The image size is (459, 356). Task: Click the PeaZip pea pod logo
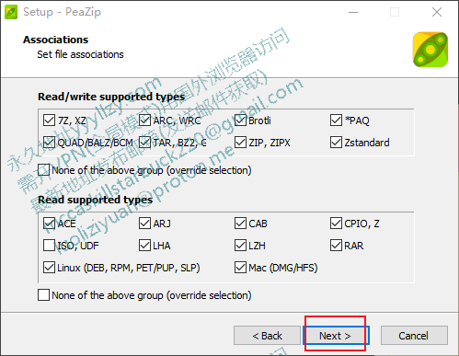click(430, 50)
